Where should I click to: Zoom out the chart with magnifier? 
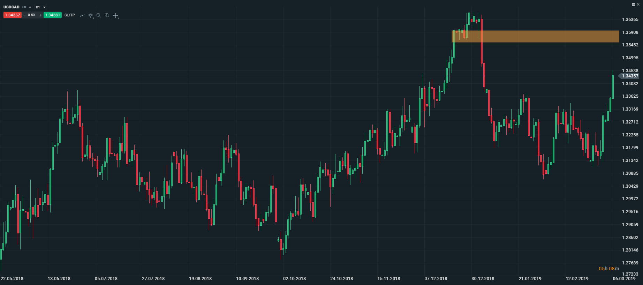pos(99,15)
